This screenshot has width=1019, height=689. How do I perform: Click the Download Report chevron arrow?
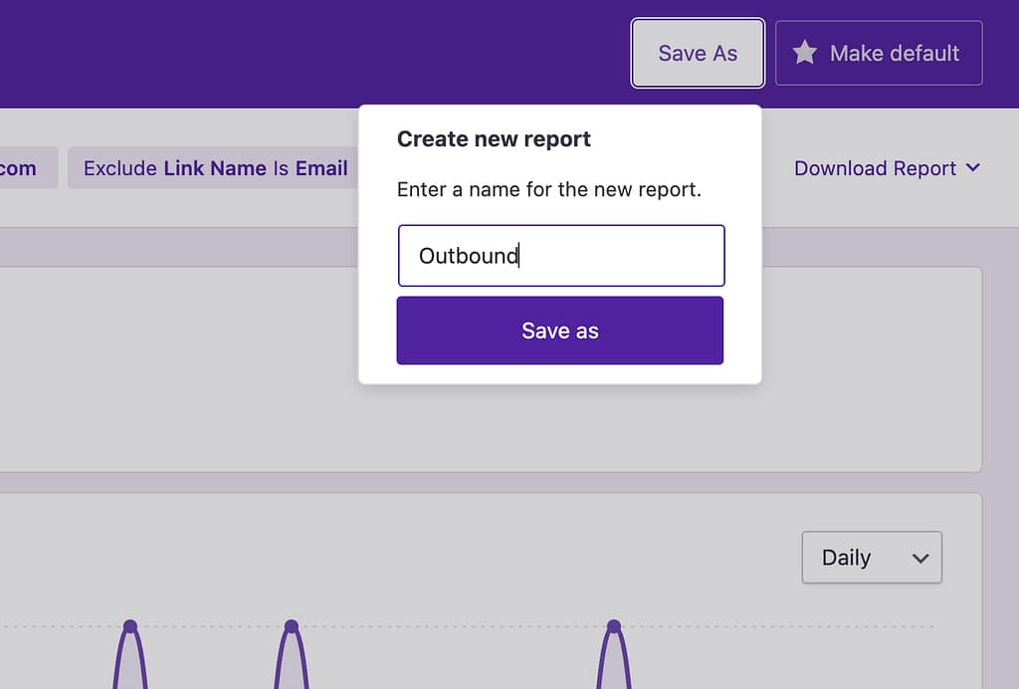[x=972, y=168]
